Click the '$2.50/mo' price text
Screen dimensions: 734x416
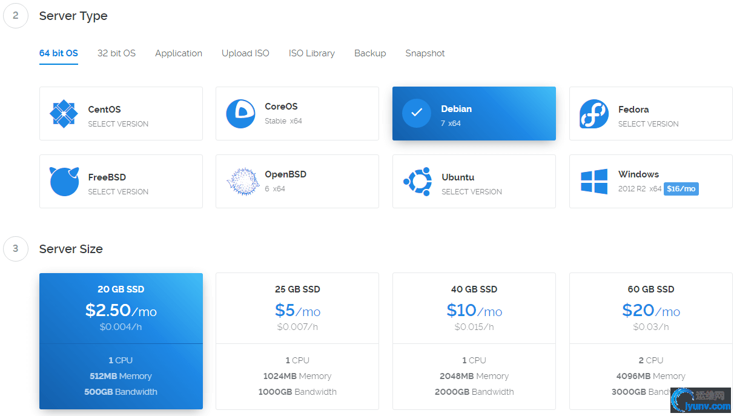(121, 311)
